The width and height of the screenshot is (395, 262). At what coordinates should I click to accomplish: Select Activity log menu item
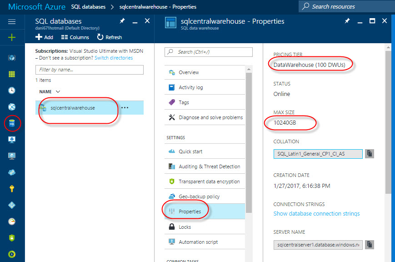190,87
